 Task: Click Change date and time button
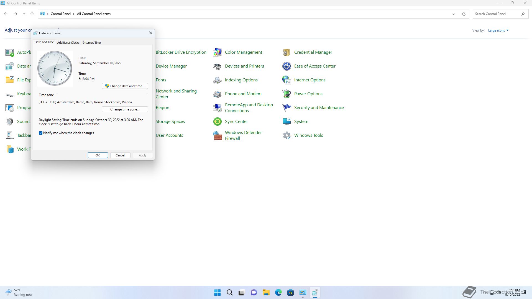coord(125,86)
